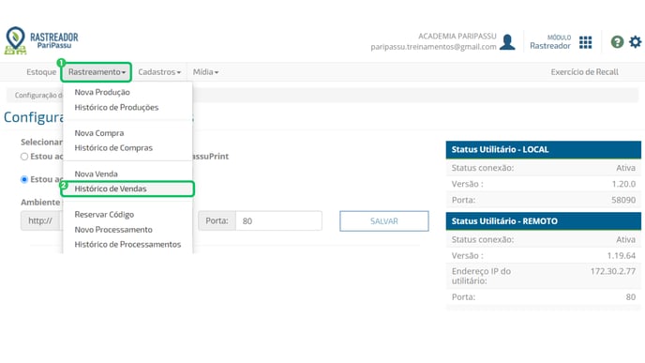Select the unselected first radio option

24,157
